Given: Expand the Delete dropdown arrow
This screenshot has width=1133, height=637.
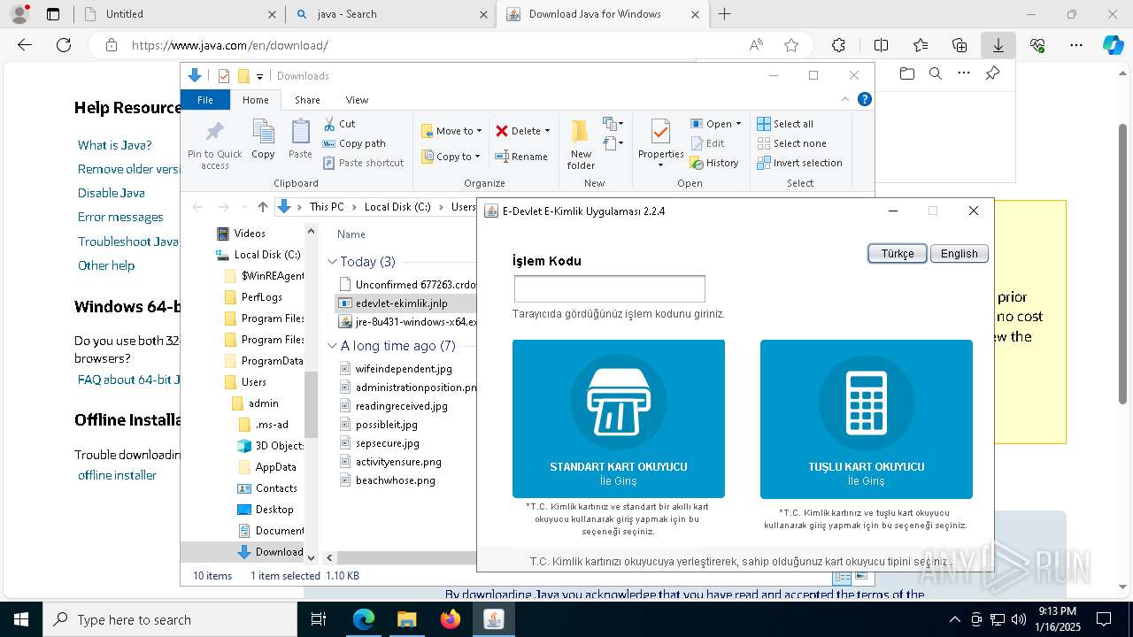Looking at the screenshot, I should [x=547, y=131].
